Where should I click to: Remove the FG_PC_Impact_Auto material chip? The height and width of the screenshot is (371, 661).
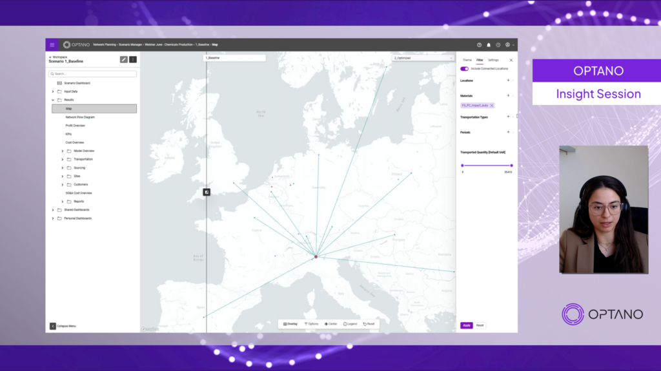coord(491,106)
